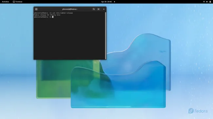Open the clock and calendar popup

click(x=106, y=2)
